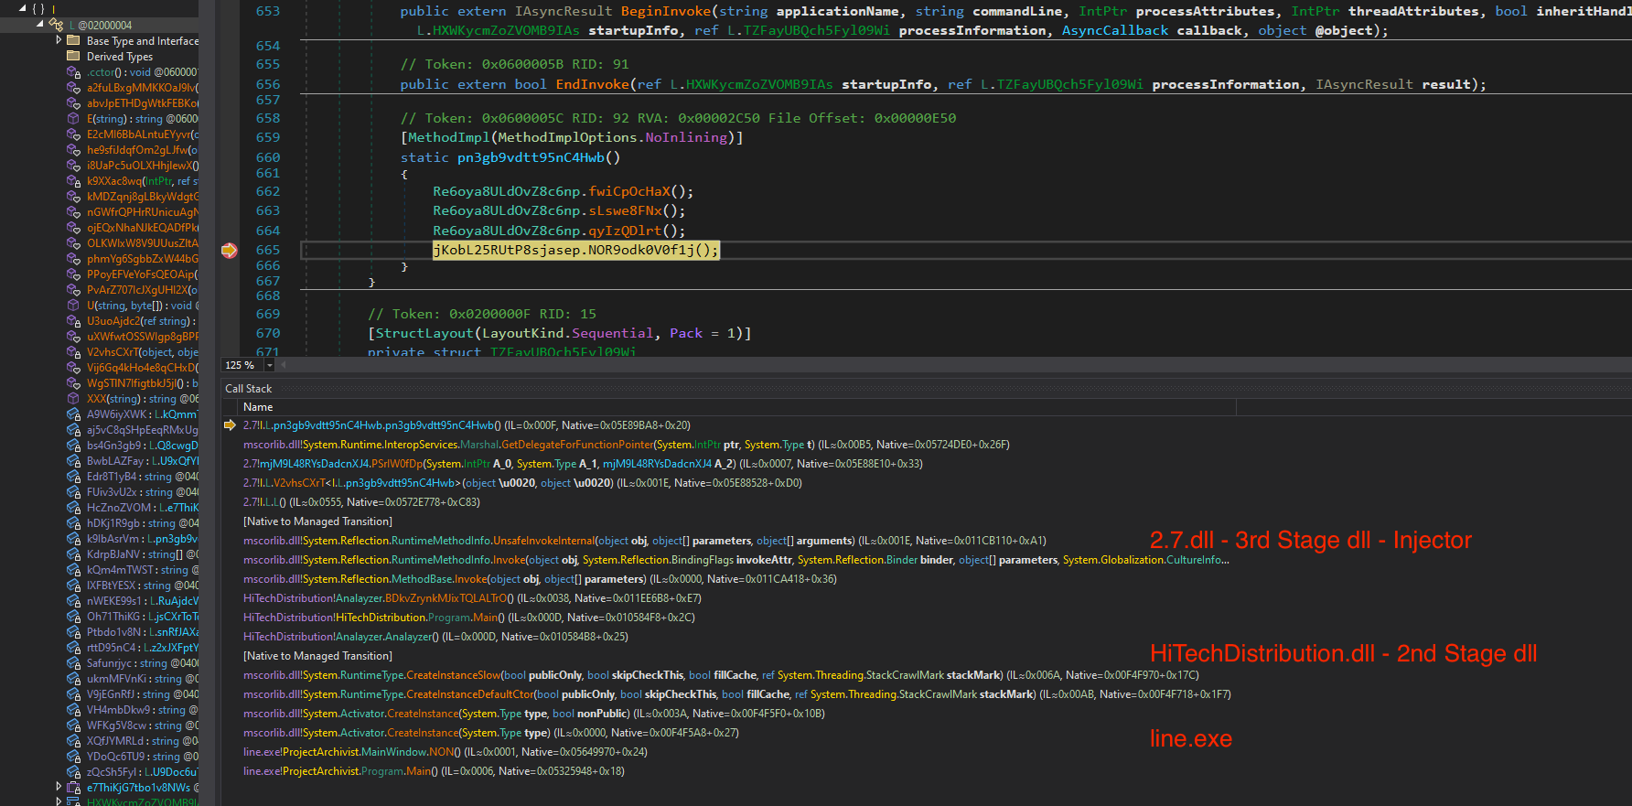Click the AsyncCallback type in code
The height and width of the screenshot is (806, 1632).
[1115, 30]
